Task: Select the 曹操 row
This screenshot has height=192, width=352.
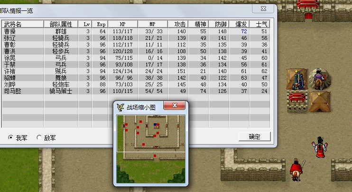Action: (136, 31)
